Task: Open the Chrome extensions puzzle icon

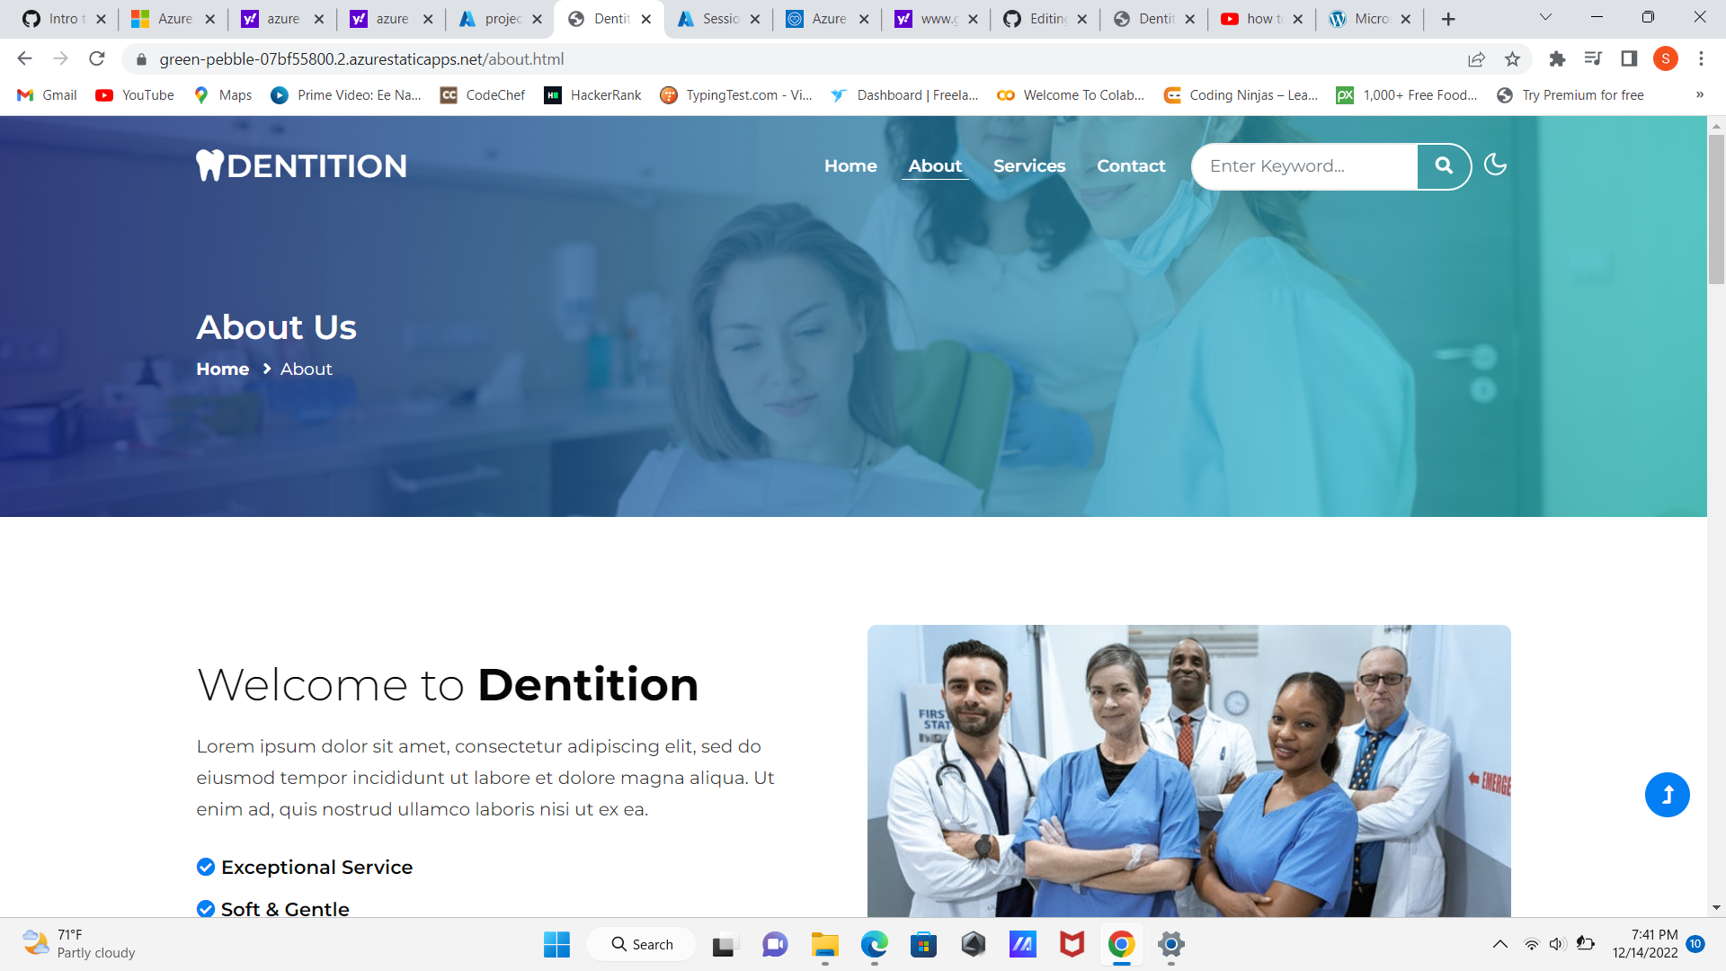Action: point(1557,59)
